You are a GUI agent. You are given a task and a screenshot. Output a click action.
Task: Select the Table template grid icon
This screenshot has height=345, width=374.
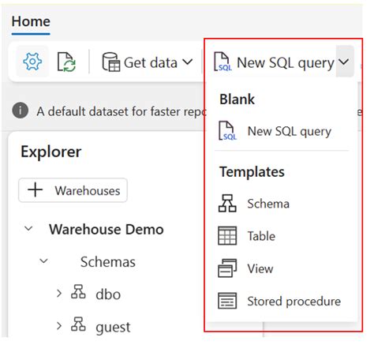click(x=227, y=236)
